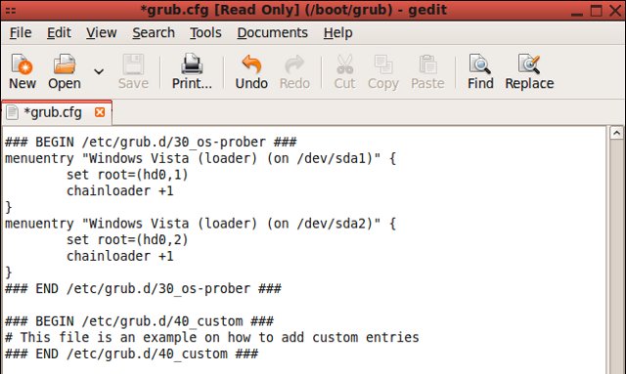This screenshot has width=626, height=374.
Task: Click second "chainloader +1" line under sda2
Action: [119, 256]
